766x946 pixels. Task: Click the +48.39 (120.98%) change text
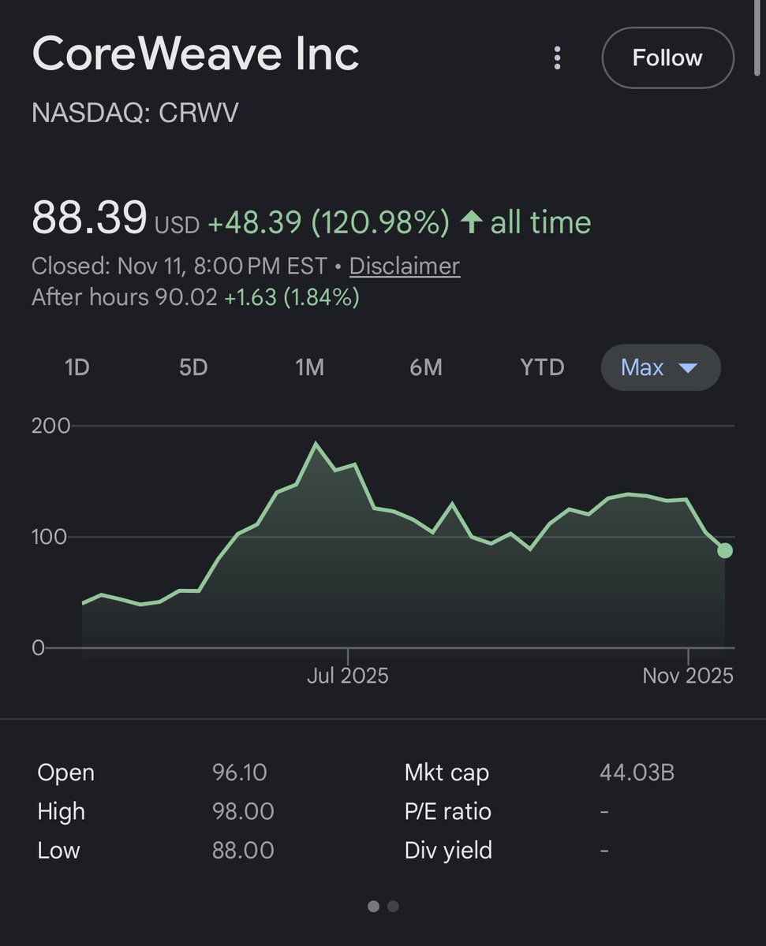click(328, 222)
